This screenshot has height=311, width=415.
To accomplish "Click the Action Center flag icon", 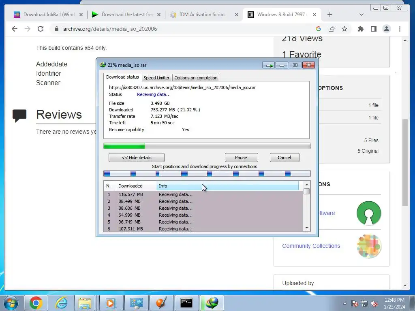I will pyautogui.click(x=354, y=303).
